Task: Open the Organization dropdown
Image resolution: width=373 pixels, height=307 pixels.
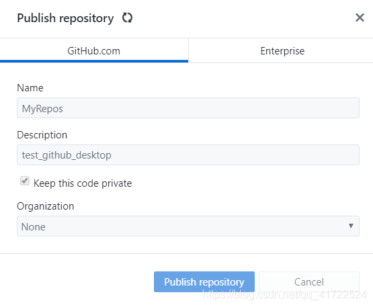Action: coord(188,226)
